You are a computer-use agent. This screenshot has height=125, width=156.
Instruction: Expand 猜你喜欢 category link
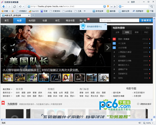[x=8, y=96]
